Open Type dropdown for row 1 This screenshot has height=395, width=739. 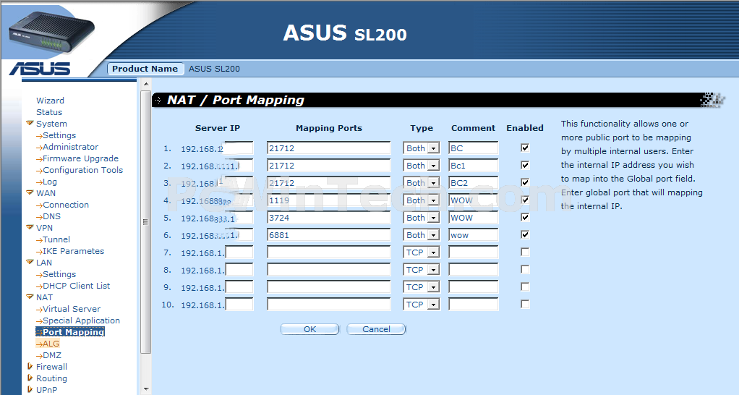422,148
